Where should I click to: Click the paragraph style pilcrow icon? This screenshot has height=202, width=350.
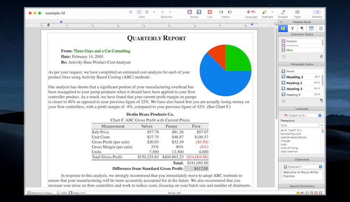[321, 101]
